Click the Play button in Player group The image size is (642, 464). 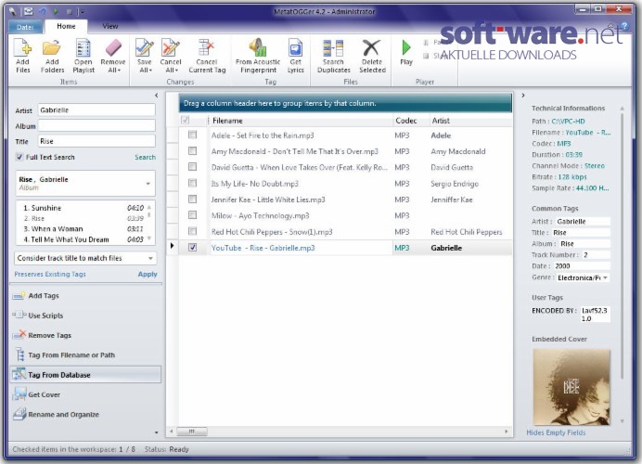pyautogui.click(x=406, y=52)
